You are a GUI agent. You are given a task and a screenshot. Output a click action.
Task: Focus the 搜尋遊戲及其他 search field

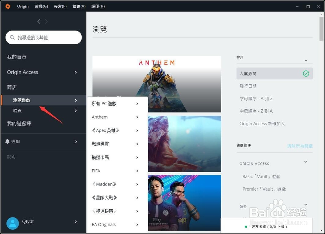tap(44, 37)
